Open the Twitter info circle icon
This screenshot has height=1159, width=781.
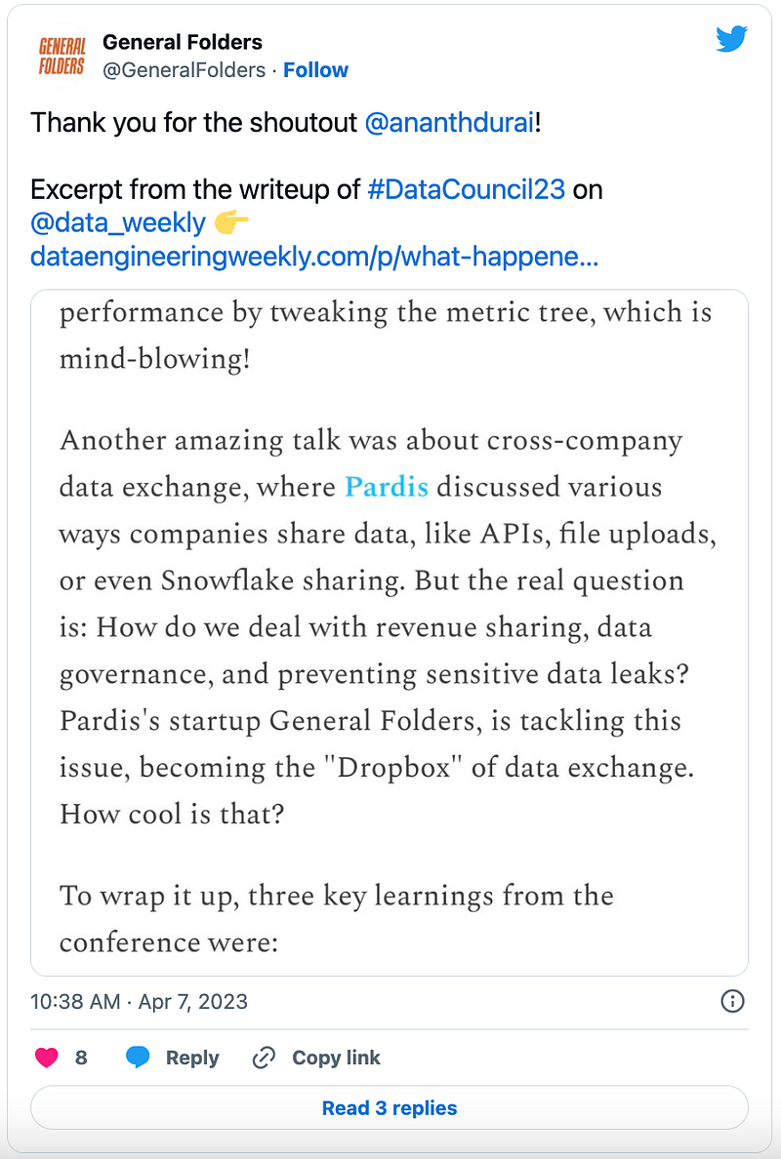coord(732,1002)
